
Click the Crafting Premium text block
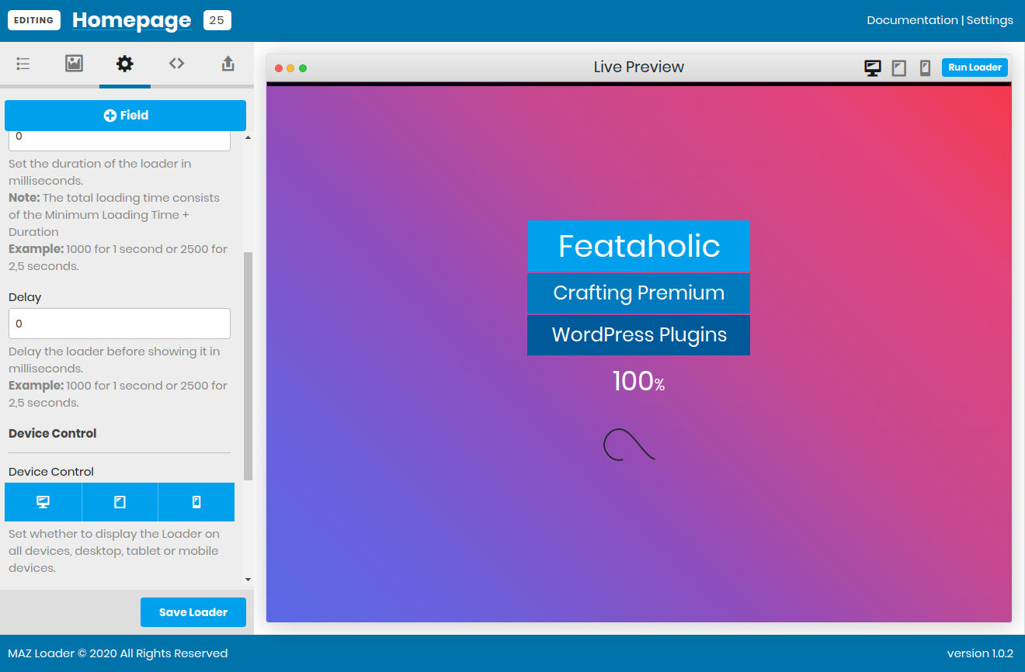[x=639, y=293]
